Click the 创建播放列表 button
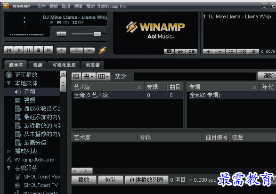This screenshot has height=194, width=276. click(146, 180)
